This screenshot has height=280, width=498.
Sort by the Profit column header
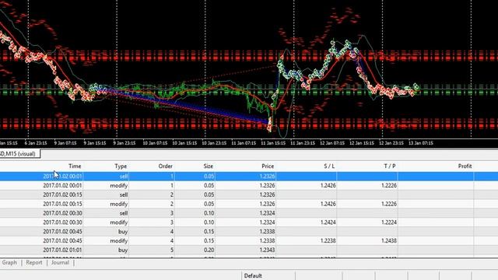point(465,166)
